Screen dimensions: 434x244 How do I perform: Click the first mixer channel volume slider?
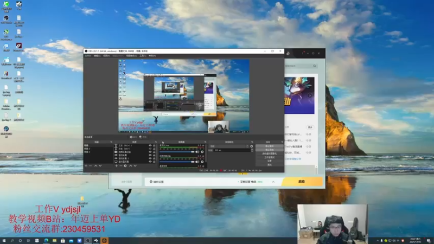(177, 152)
